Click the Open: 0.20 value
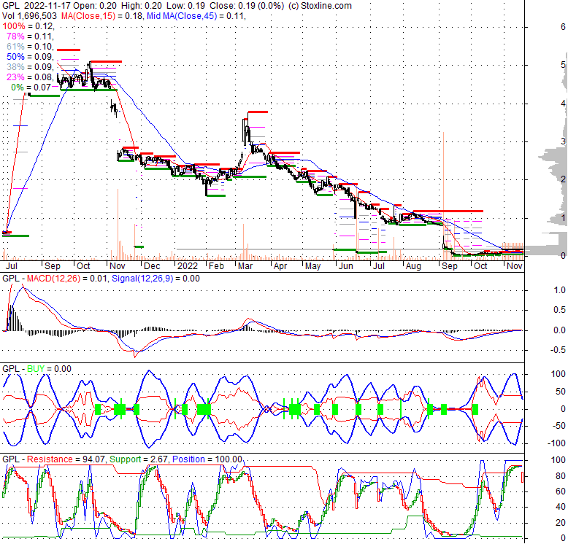The width and height of the screenshot is (568, 544). [x=95, y=6]
